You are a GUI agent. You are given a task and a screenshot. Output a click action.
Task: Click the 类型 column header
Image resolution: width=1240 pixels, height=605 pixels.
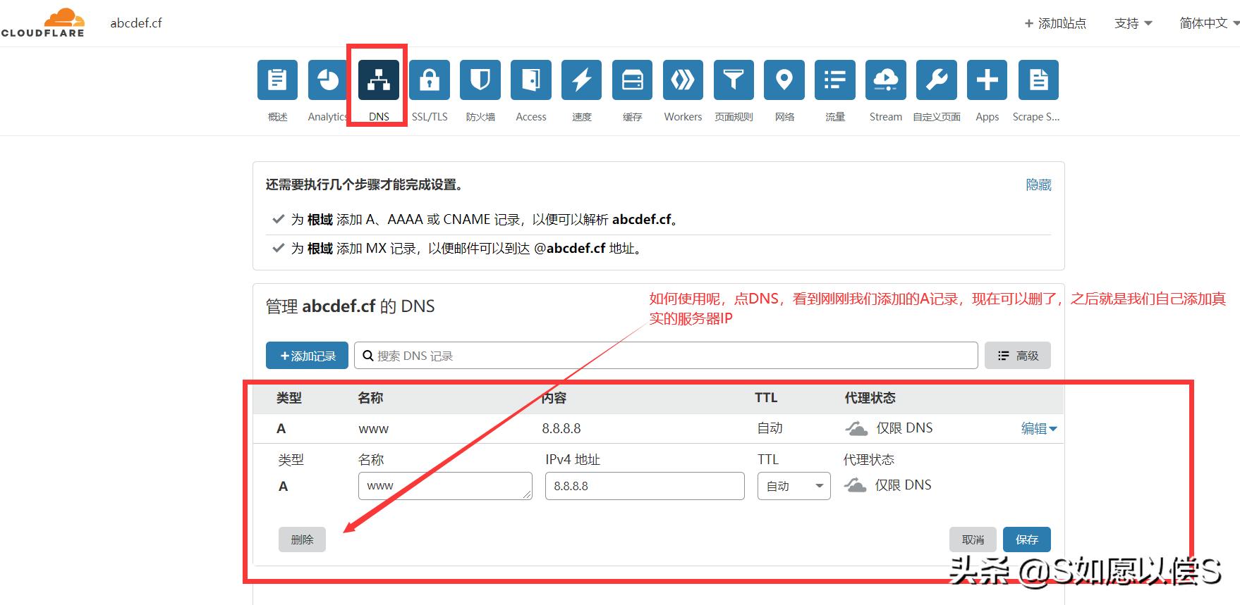click(289, 398)
